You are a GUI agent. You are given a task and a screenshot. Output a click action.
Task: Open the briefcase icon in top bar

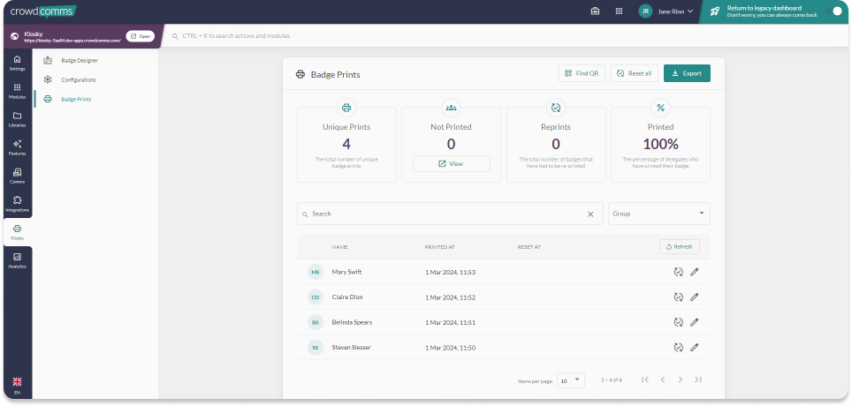click(595, 11)
